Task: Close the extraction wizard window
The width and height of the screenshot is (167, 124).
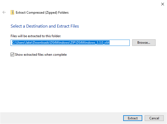Action: tap(162, 4)
